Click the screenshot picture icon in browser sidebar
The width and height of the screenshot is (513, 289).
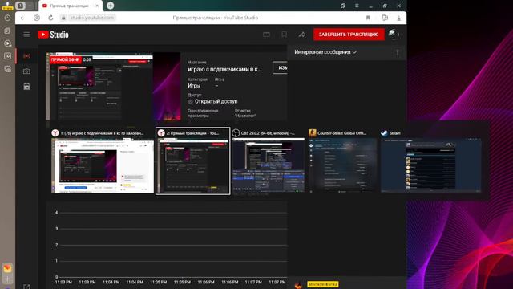coord(7,69)
